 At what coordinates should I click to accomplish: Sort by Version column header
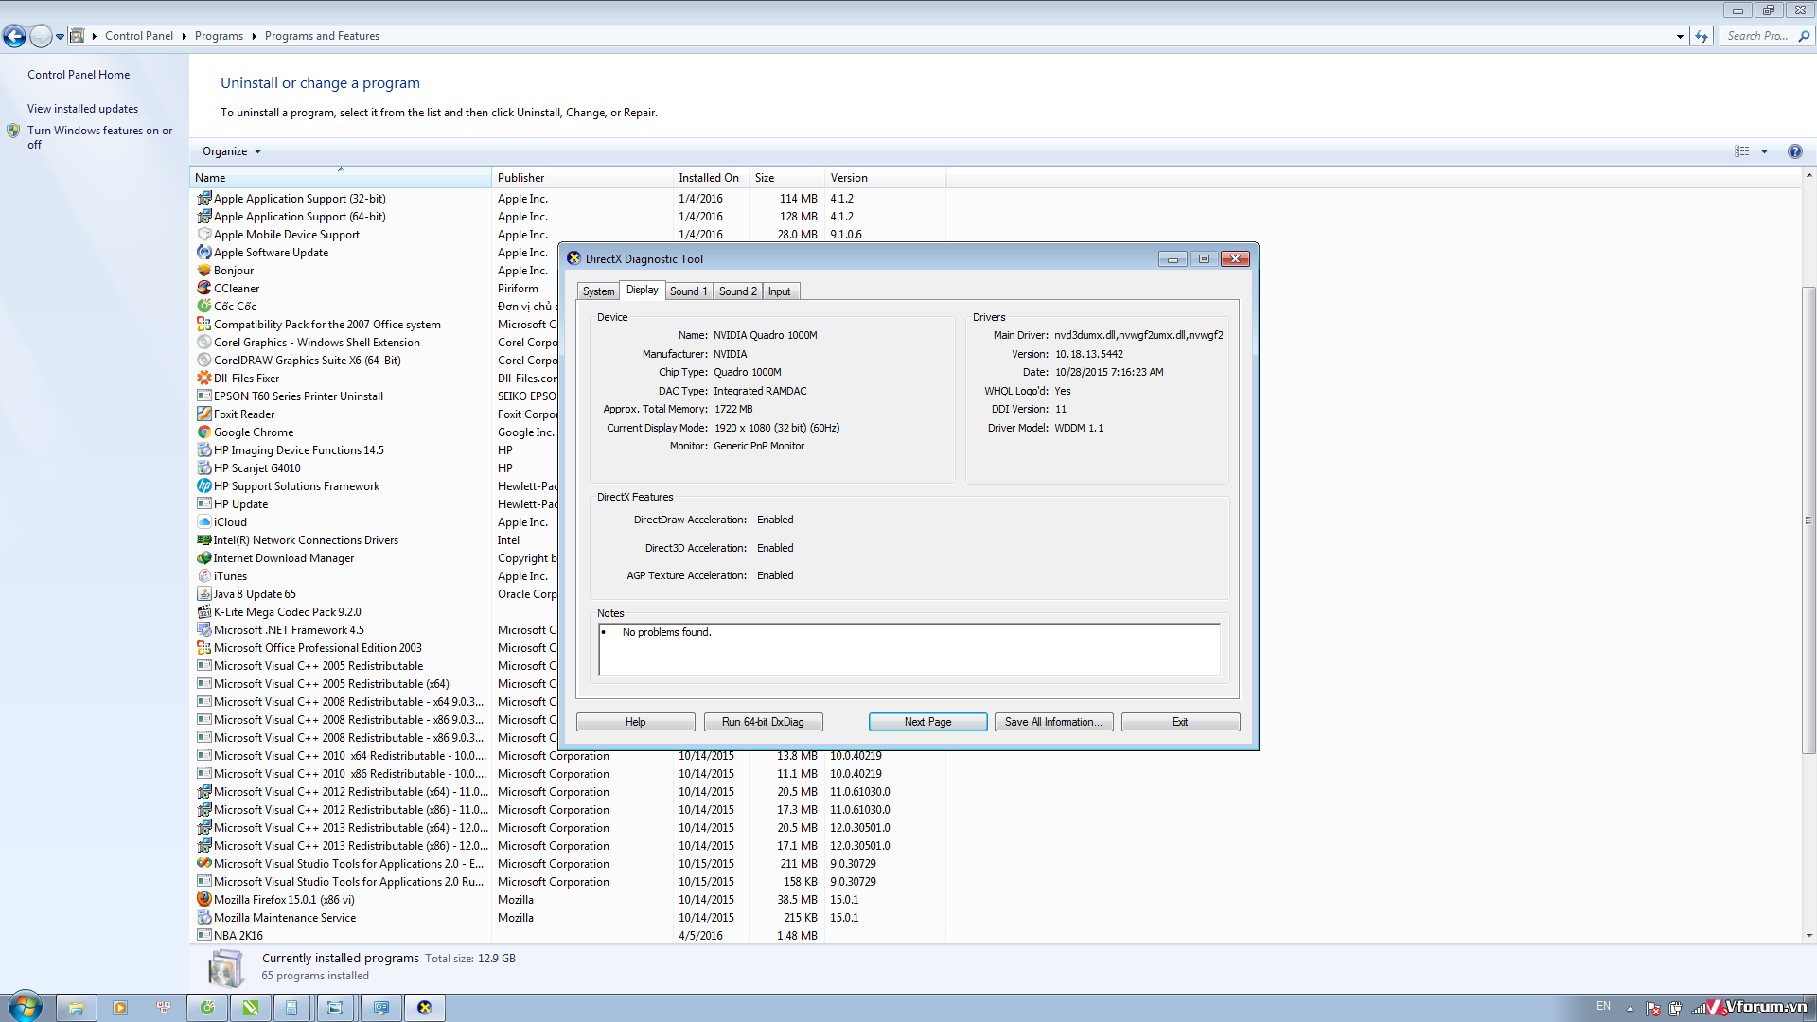tap(886, 178)
